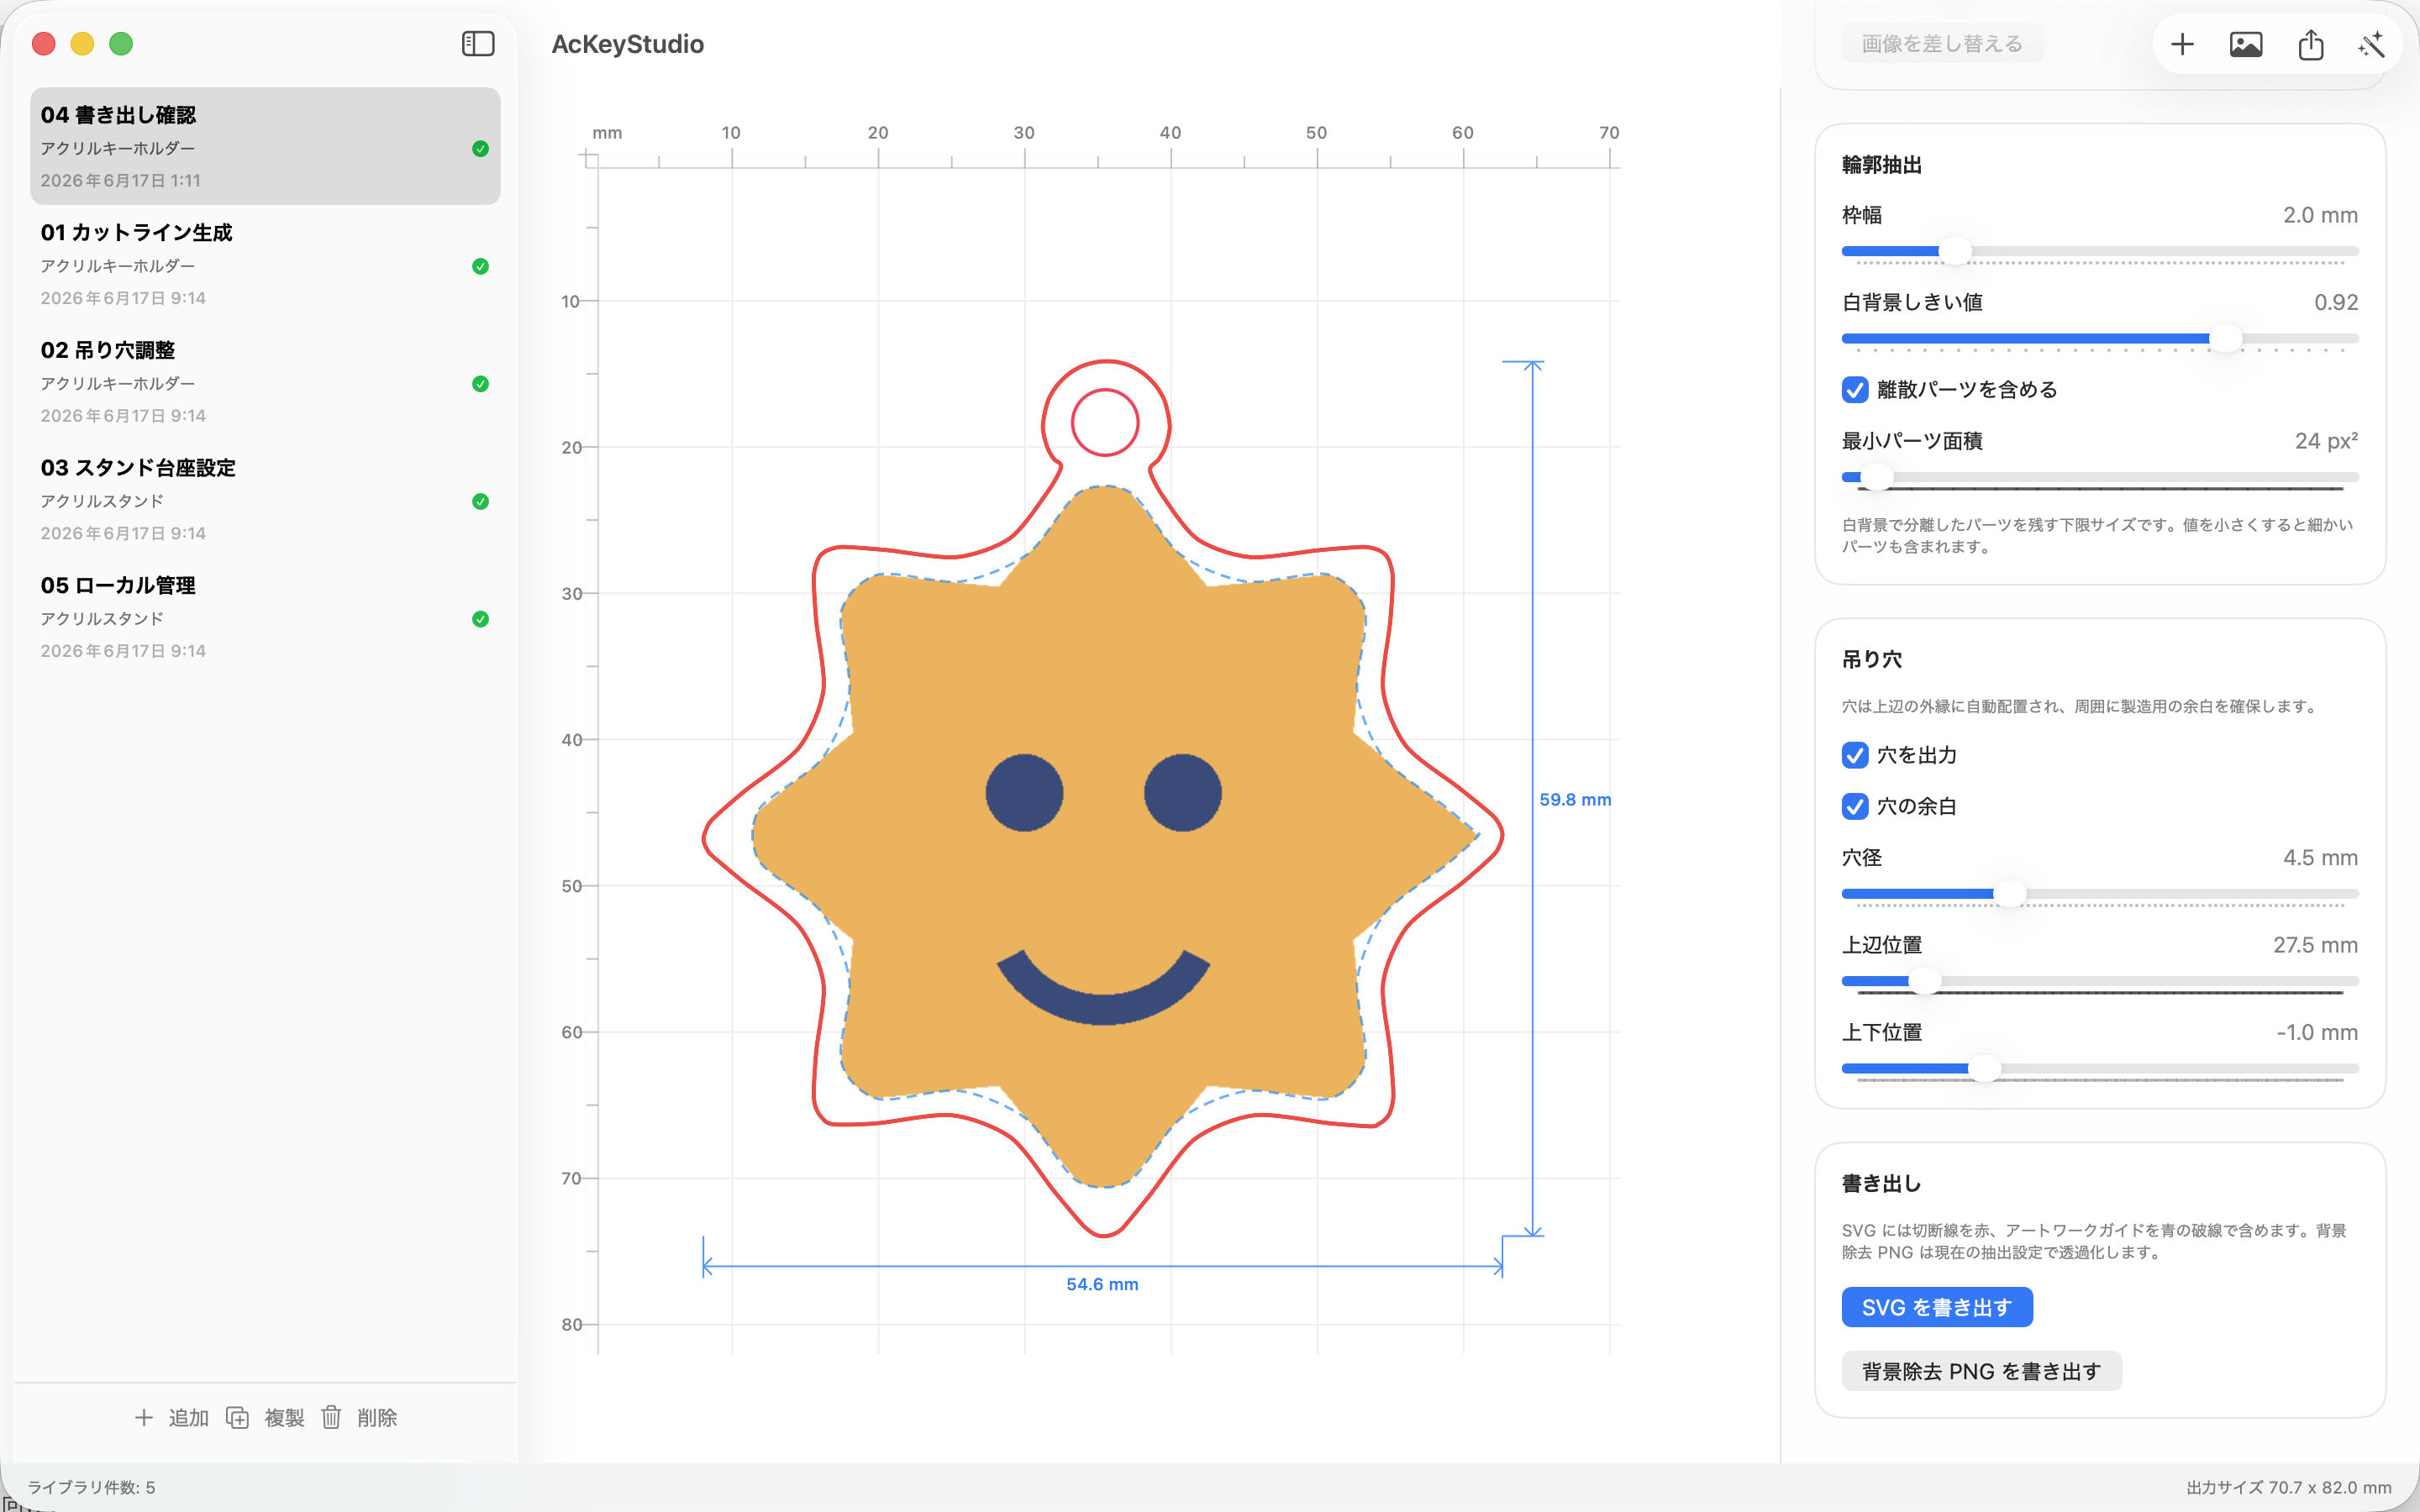
Task: Click the SVG を書き出す button
Action: point(1936,1307)
